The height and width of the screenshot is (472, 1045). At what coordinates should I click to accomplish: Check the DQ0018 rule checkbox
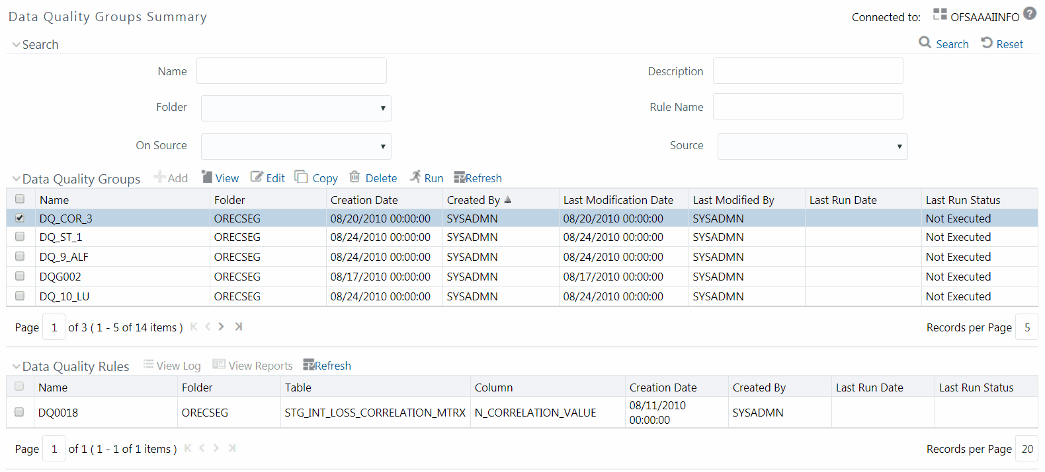[x=19, y=412]
